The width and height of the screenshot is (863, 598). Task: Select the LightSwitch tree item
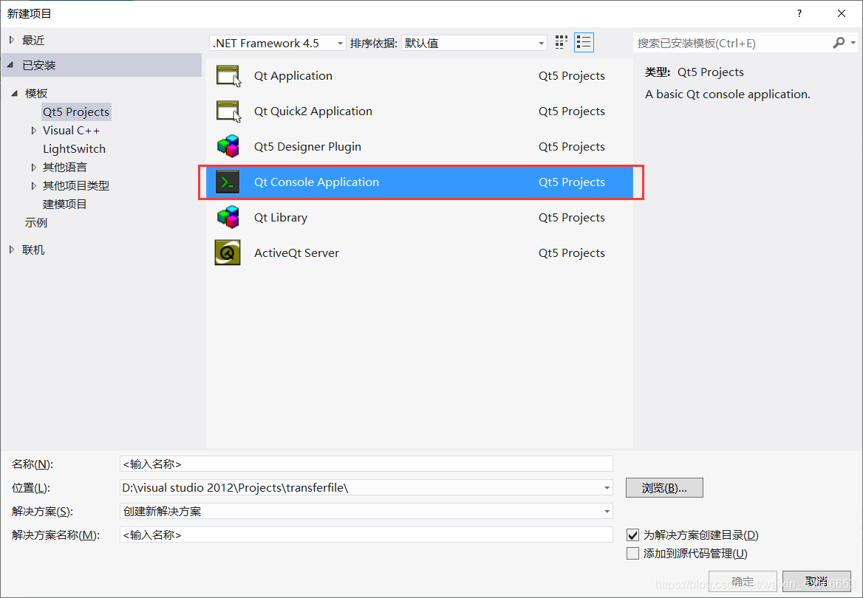click(x=75, y=149)
